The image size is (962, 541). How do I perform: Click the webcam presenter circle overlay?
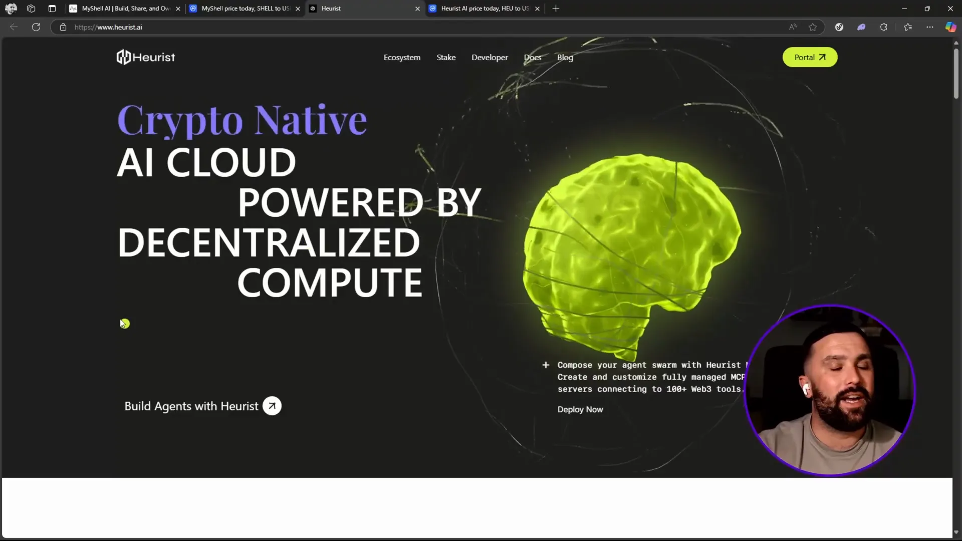pyautogui.click(x=830, y=390)
